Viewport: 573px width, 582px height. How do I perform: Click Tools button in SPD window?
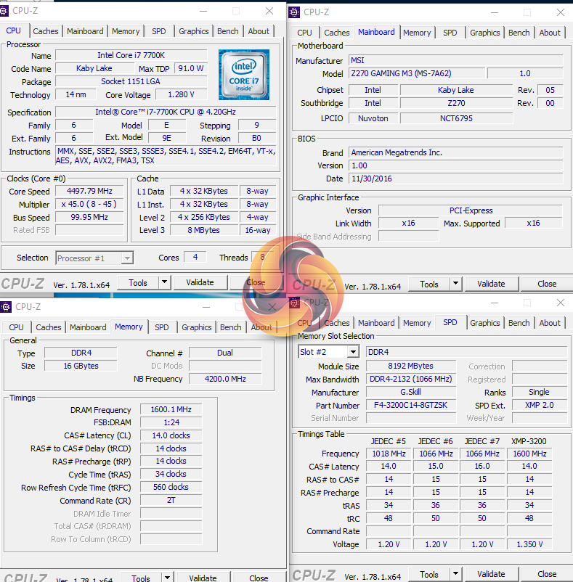pyautogui.click(x=429, y=574)
